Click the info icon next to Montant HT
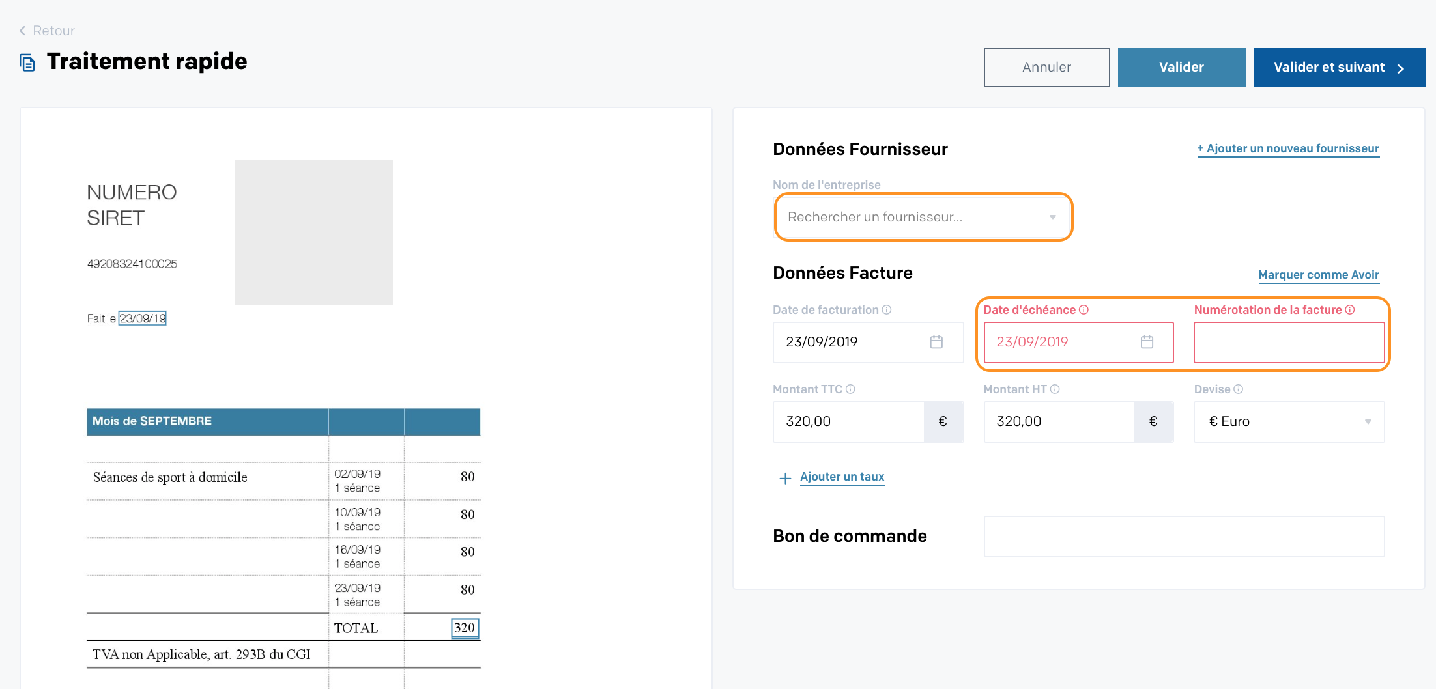This screenshot has width=1436, height=689. point(1055,389)
